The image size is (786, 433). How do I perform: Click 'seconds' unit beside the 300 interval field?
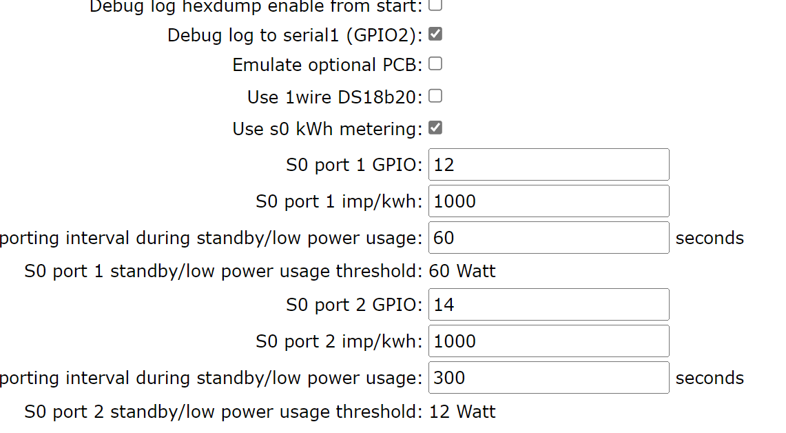coord(710,378)
